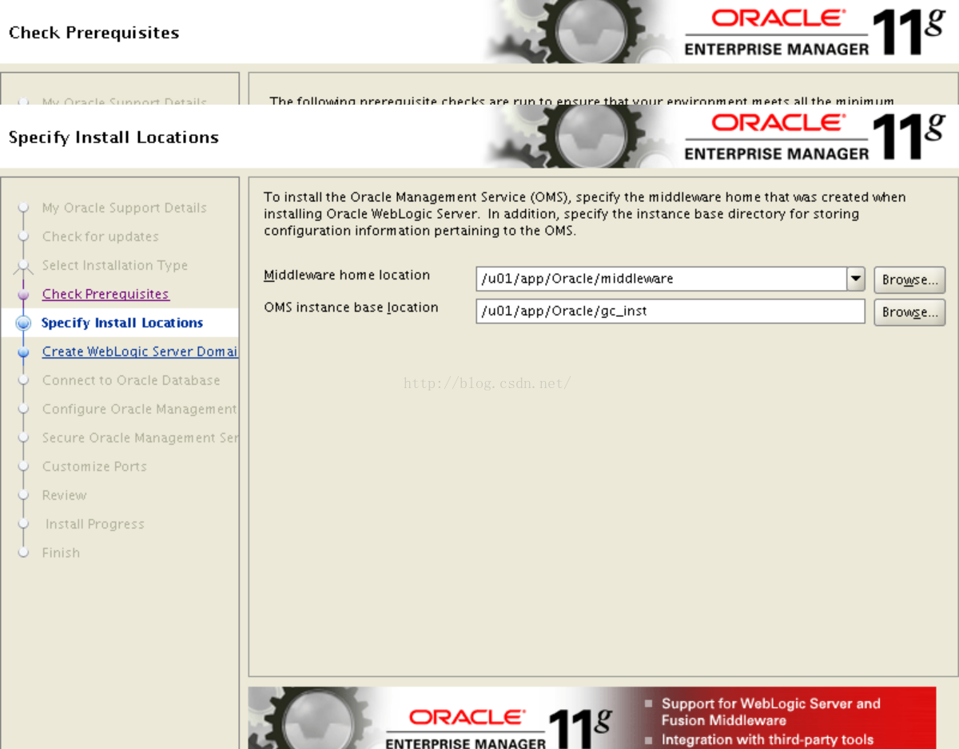Click Customize Ports step
The height and width of the screenshot is (749, 959).
click(94, 466)
